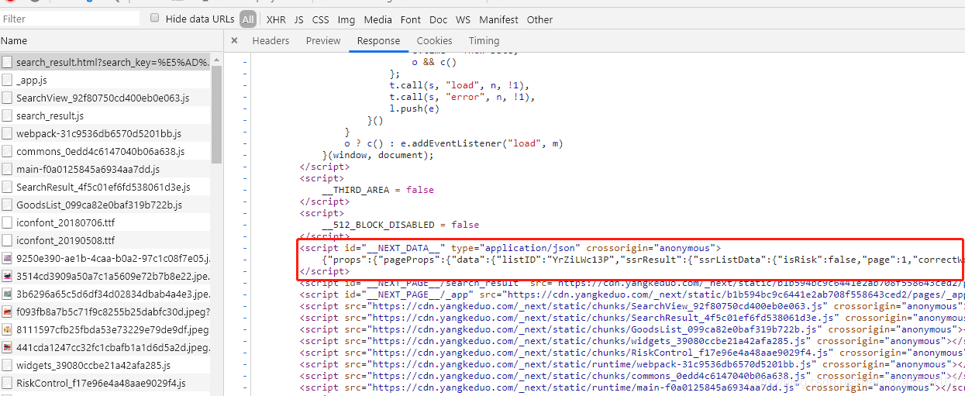This screenshot has height=396, width=965.
Task: Filter requests by JS type
Action: pos(298,19)
